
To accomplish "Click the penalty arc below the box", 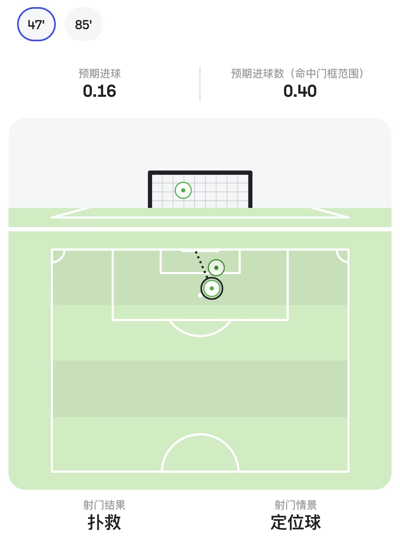I will tap(200, 334).
